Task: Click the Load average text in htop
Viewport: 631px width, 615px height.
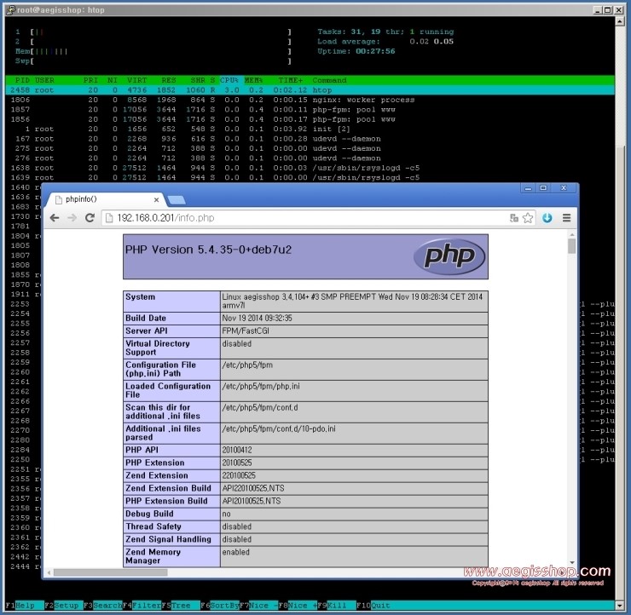Action: click(x=349, y=42)
